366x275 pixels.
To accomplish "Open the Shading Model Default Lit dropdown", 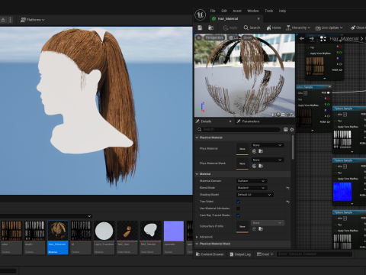I will click(x=255, y=195).
